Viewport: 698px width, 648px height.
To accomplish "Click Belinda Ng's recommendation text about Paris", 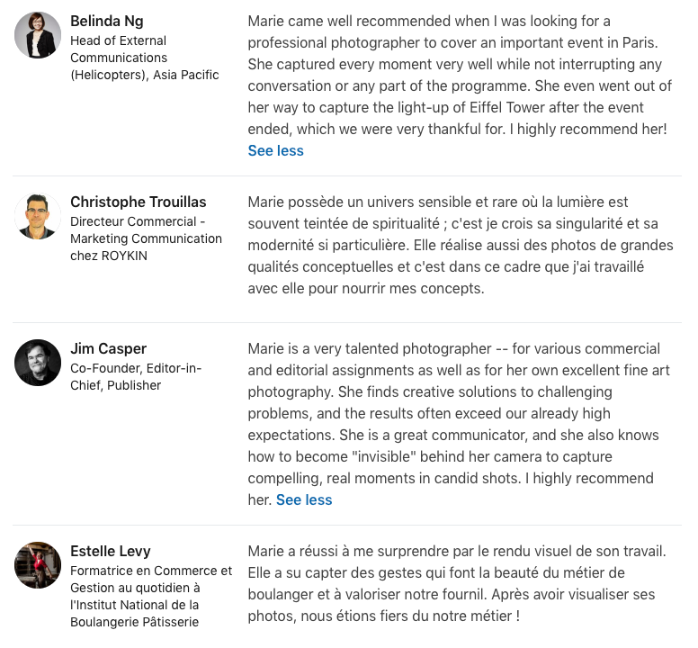I will 460,75.
